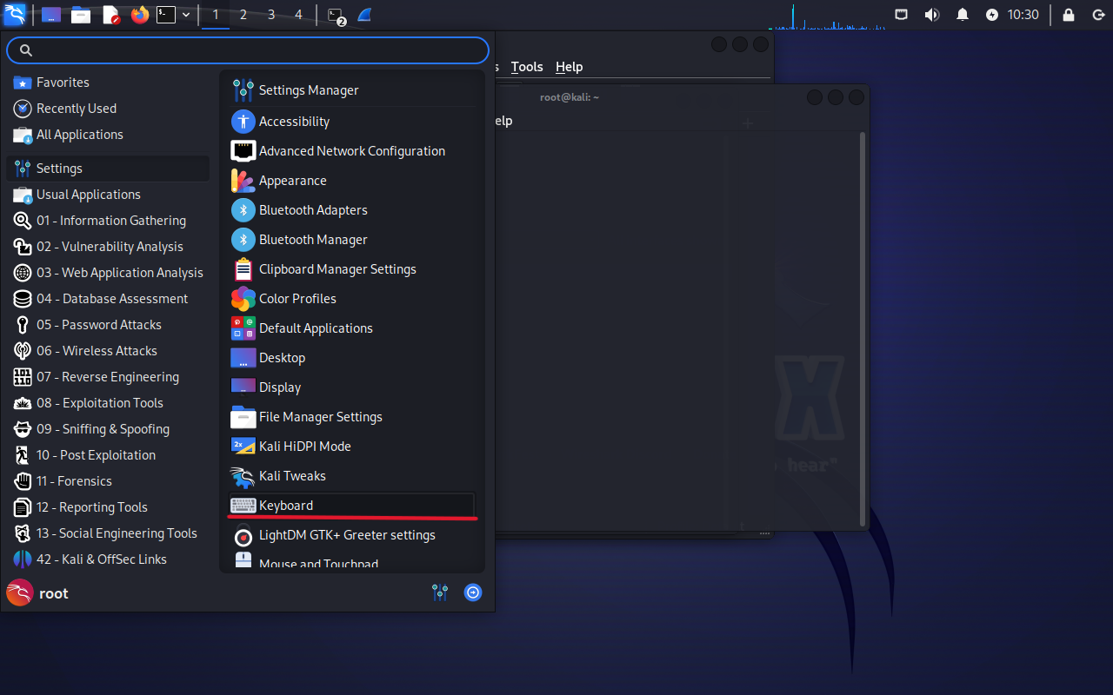
Task: Open 04 - Database Assessment category
Action: click(108, 299)
